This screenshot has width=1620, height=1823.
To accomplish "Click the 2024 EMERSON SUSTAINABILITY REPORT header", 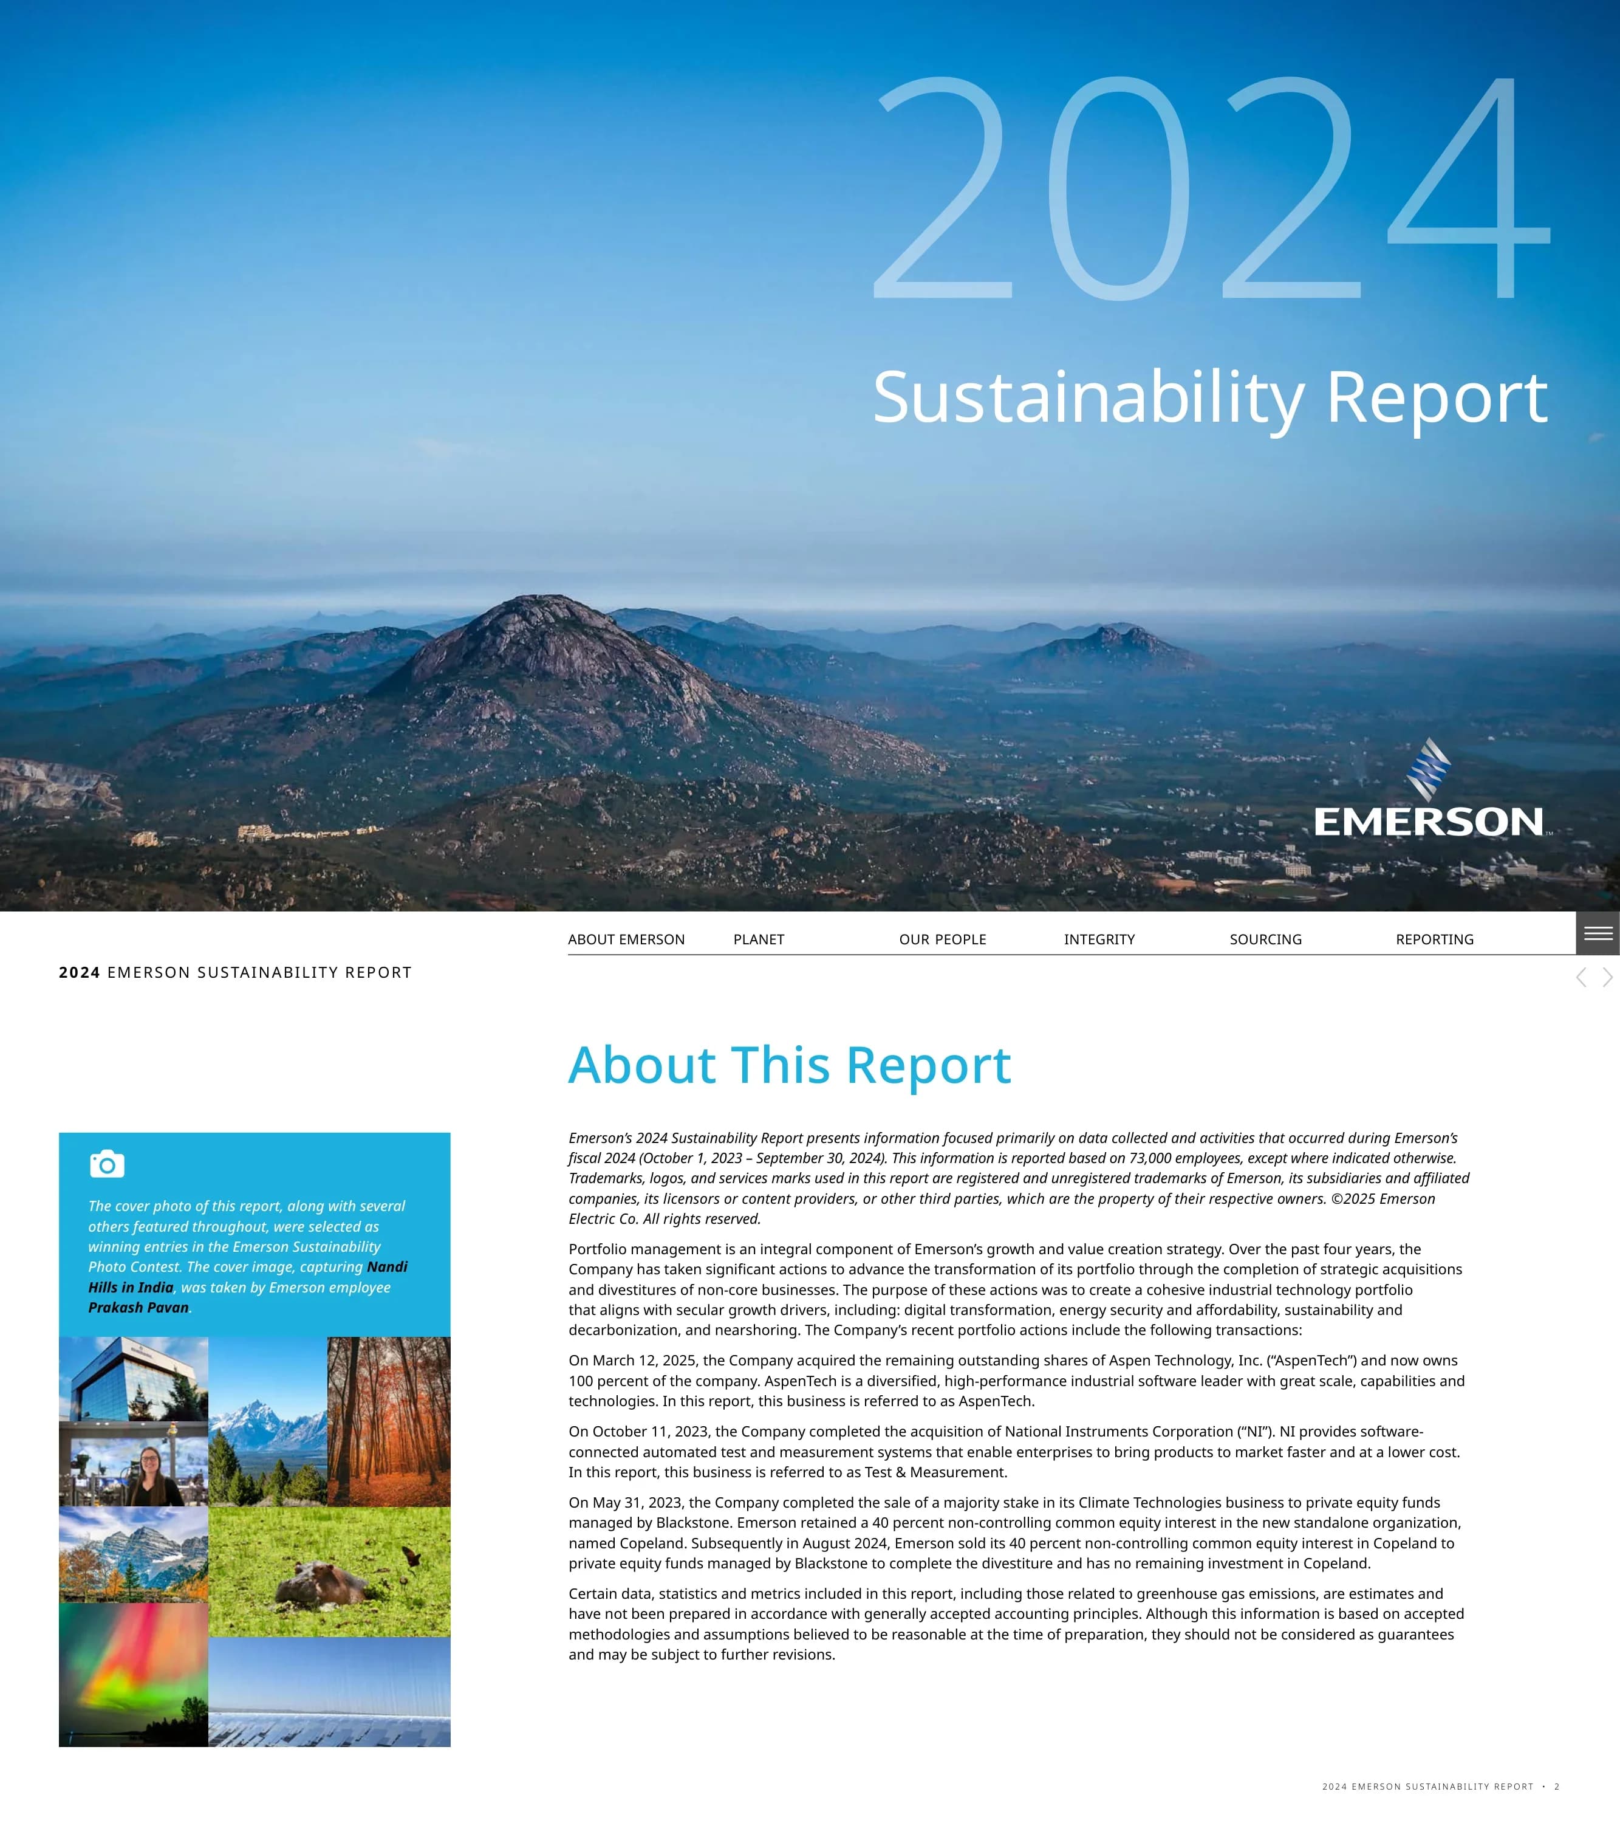I will [x=236, y=972].
